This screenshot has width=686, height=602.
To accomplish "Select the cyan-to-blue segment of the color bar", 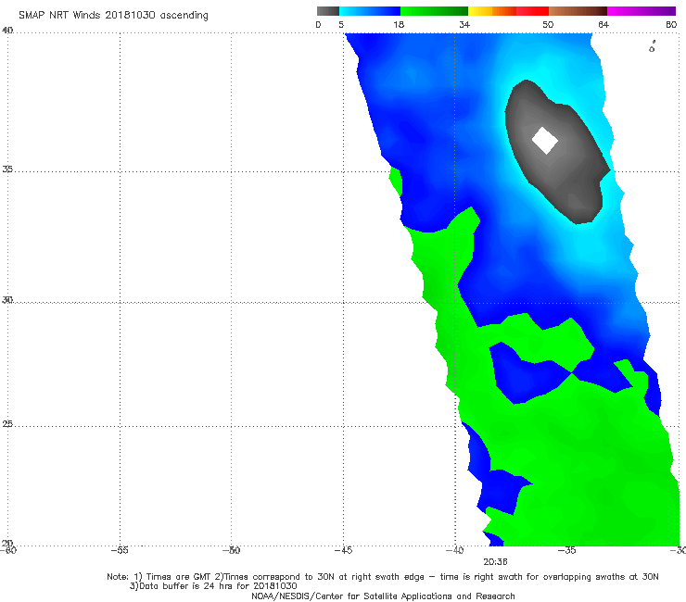I will [x=370, y=11].
